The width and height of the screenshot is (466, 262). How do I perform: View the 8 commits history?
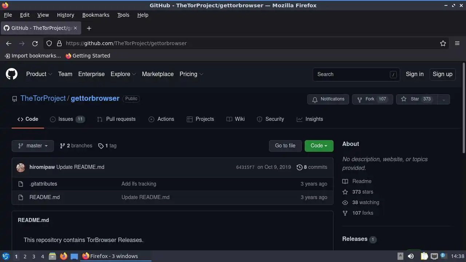(x=312, y=167)
